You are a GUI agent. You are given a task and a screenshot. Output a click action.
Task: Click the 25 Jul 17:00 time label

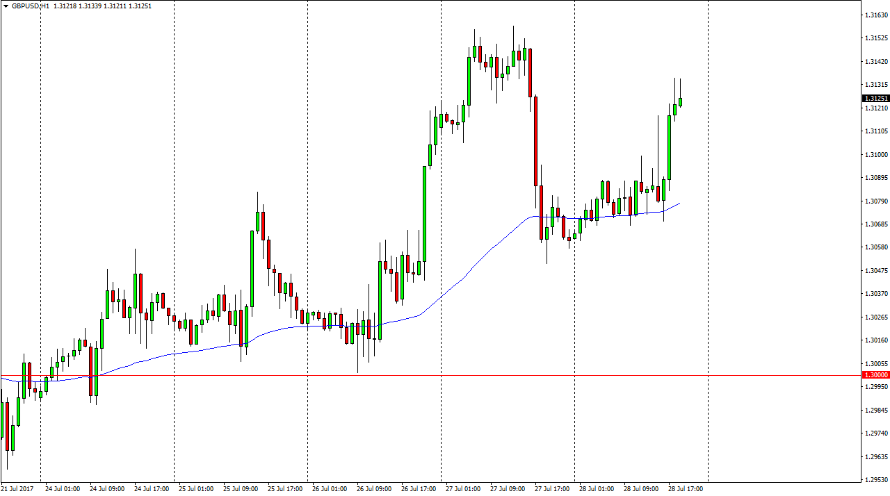(285, 489)
